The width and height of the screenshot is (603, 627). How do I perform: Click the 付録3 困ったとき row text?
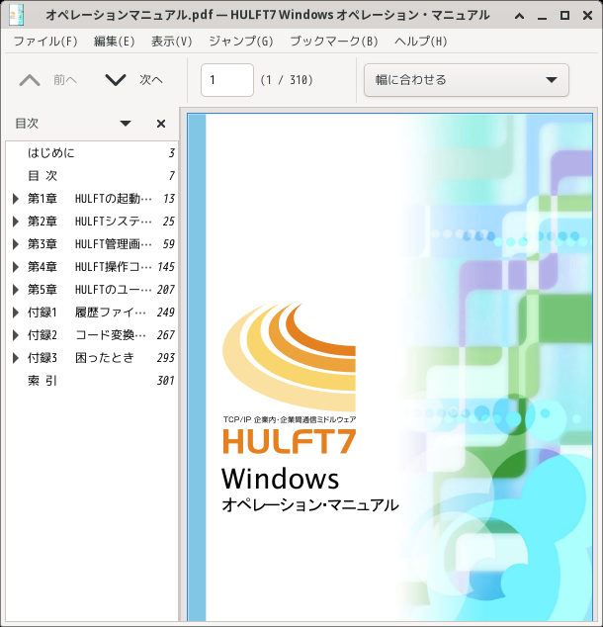point(81,358)
